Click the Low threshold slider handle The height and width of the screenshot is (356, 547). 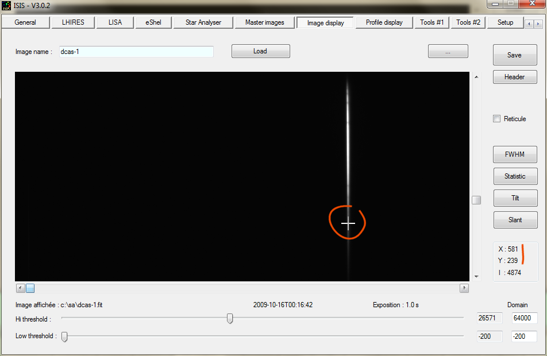(64, 336)
